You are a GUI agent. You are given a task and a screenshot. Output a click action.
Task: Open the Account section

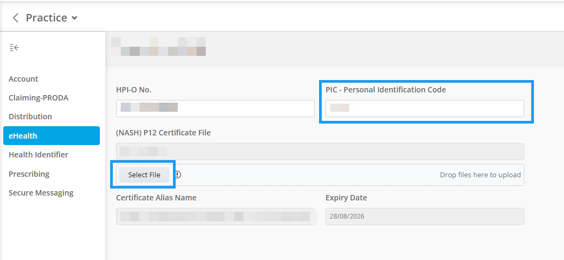24,79
